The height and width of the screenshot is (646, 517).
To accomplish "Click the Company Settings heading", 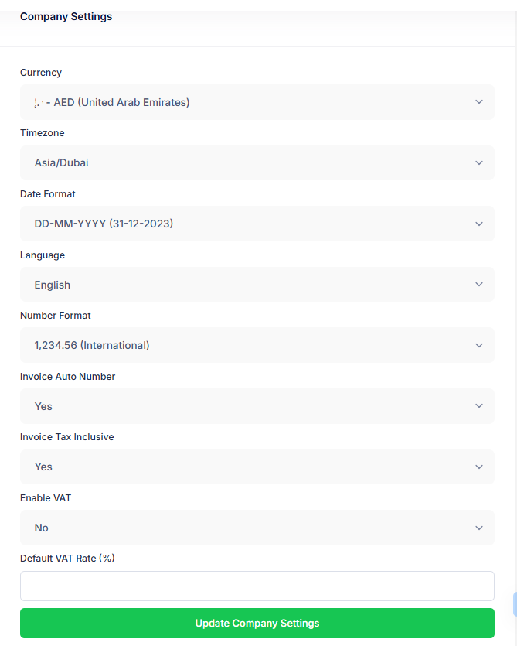I will [66, 16].
